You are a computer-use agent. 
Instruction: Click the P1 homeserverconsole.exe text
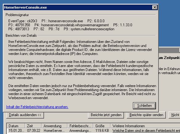pyautogui.click(x=62, y=21)
